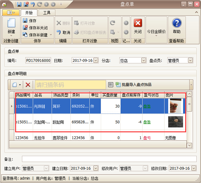Viewport: 201px width, 183px height.
Task: Select the 开始 ribbon tab
Action: coord(29,13)
